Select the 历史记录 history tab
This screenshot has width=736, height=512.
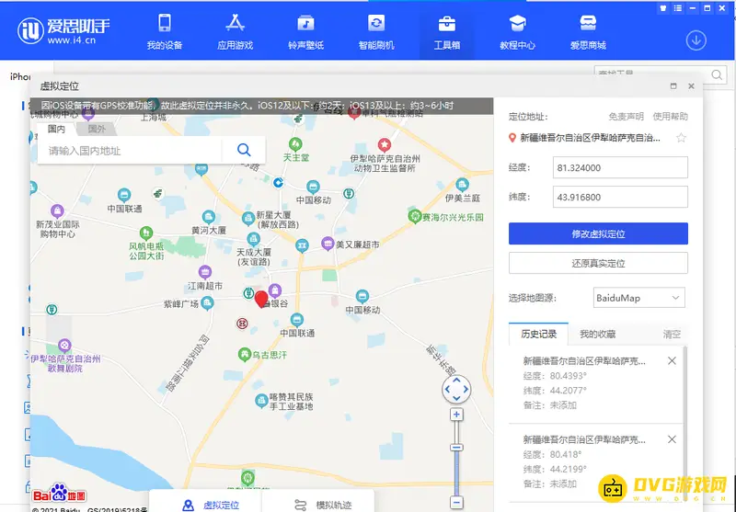coord(538,334)
